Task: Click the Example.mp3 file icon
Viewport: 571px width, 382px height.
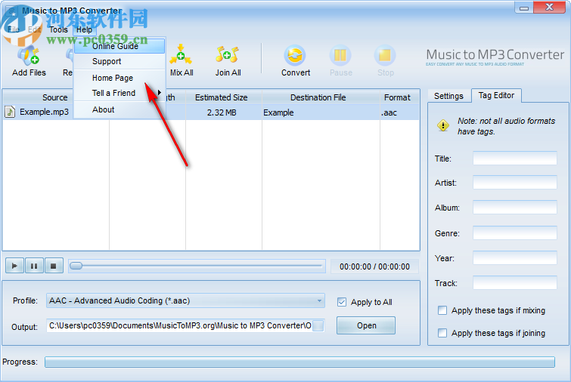Action: (10, 112)
